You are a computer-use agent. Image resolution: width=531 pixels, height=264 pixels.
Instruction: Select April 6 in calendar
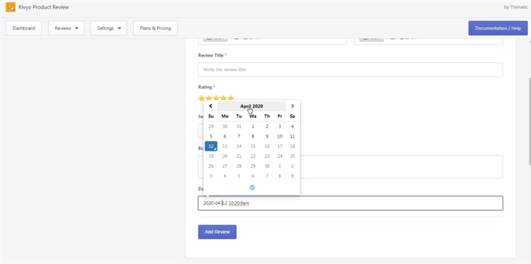[225, 137]
